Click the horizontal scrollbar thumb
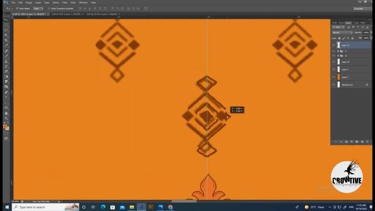375x211 pixels. pyautogui.click(x=184, y=202)
